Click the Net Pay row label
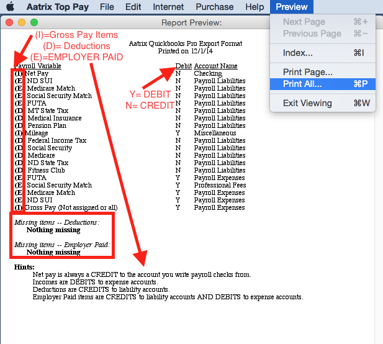 pos(37,73)
